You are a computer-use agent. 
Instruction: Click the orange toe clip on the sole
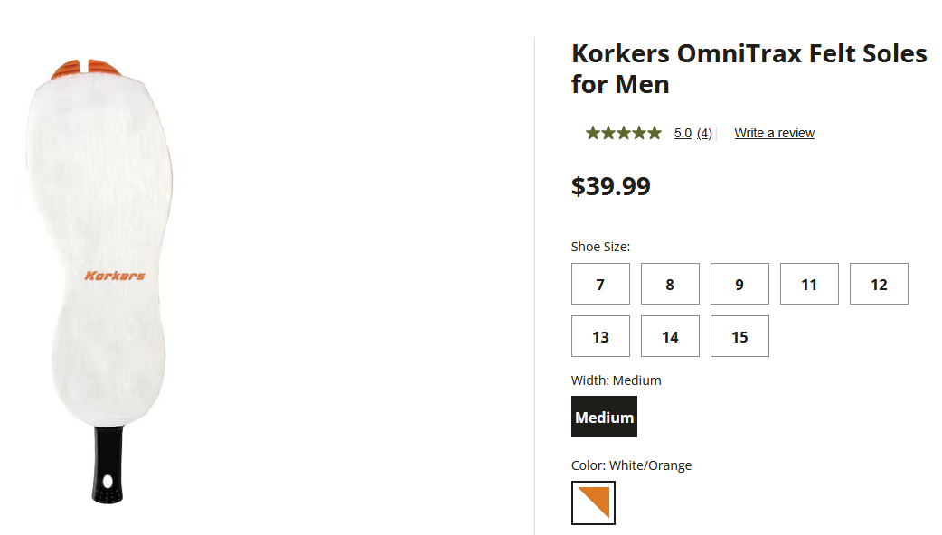87,69
